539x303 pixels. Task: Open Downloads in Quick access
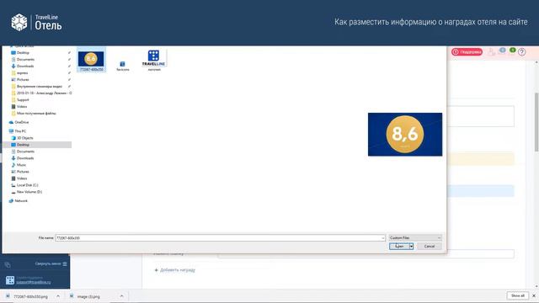[x=25, y=66]
